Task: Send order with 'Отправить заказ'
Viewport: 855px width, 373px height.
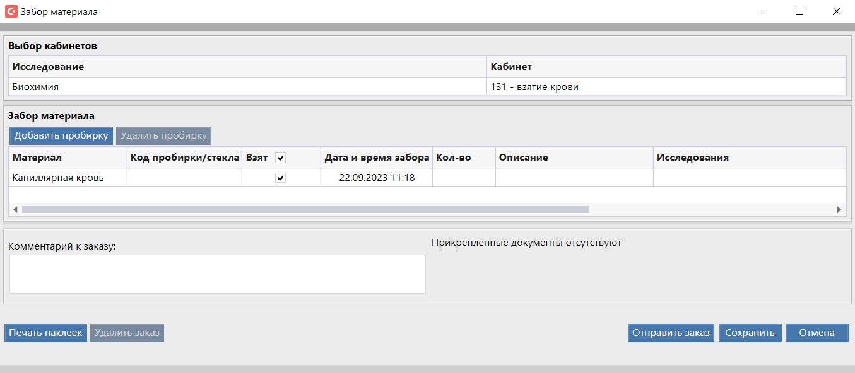Action: 671,333
